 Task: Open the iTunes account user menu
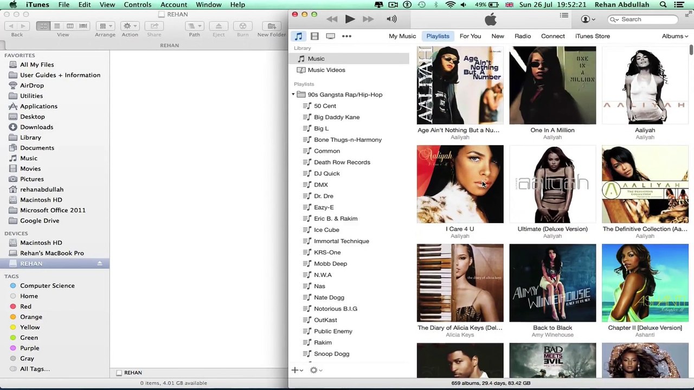click(x=588, y=19)
